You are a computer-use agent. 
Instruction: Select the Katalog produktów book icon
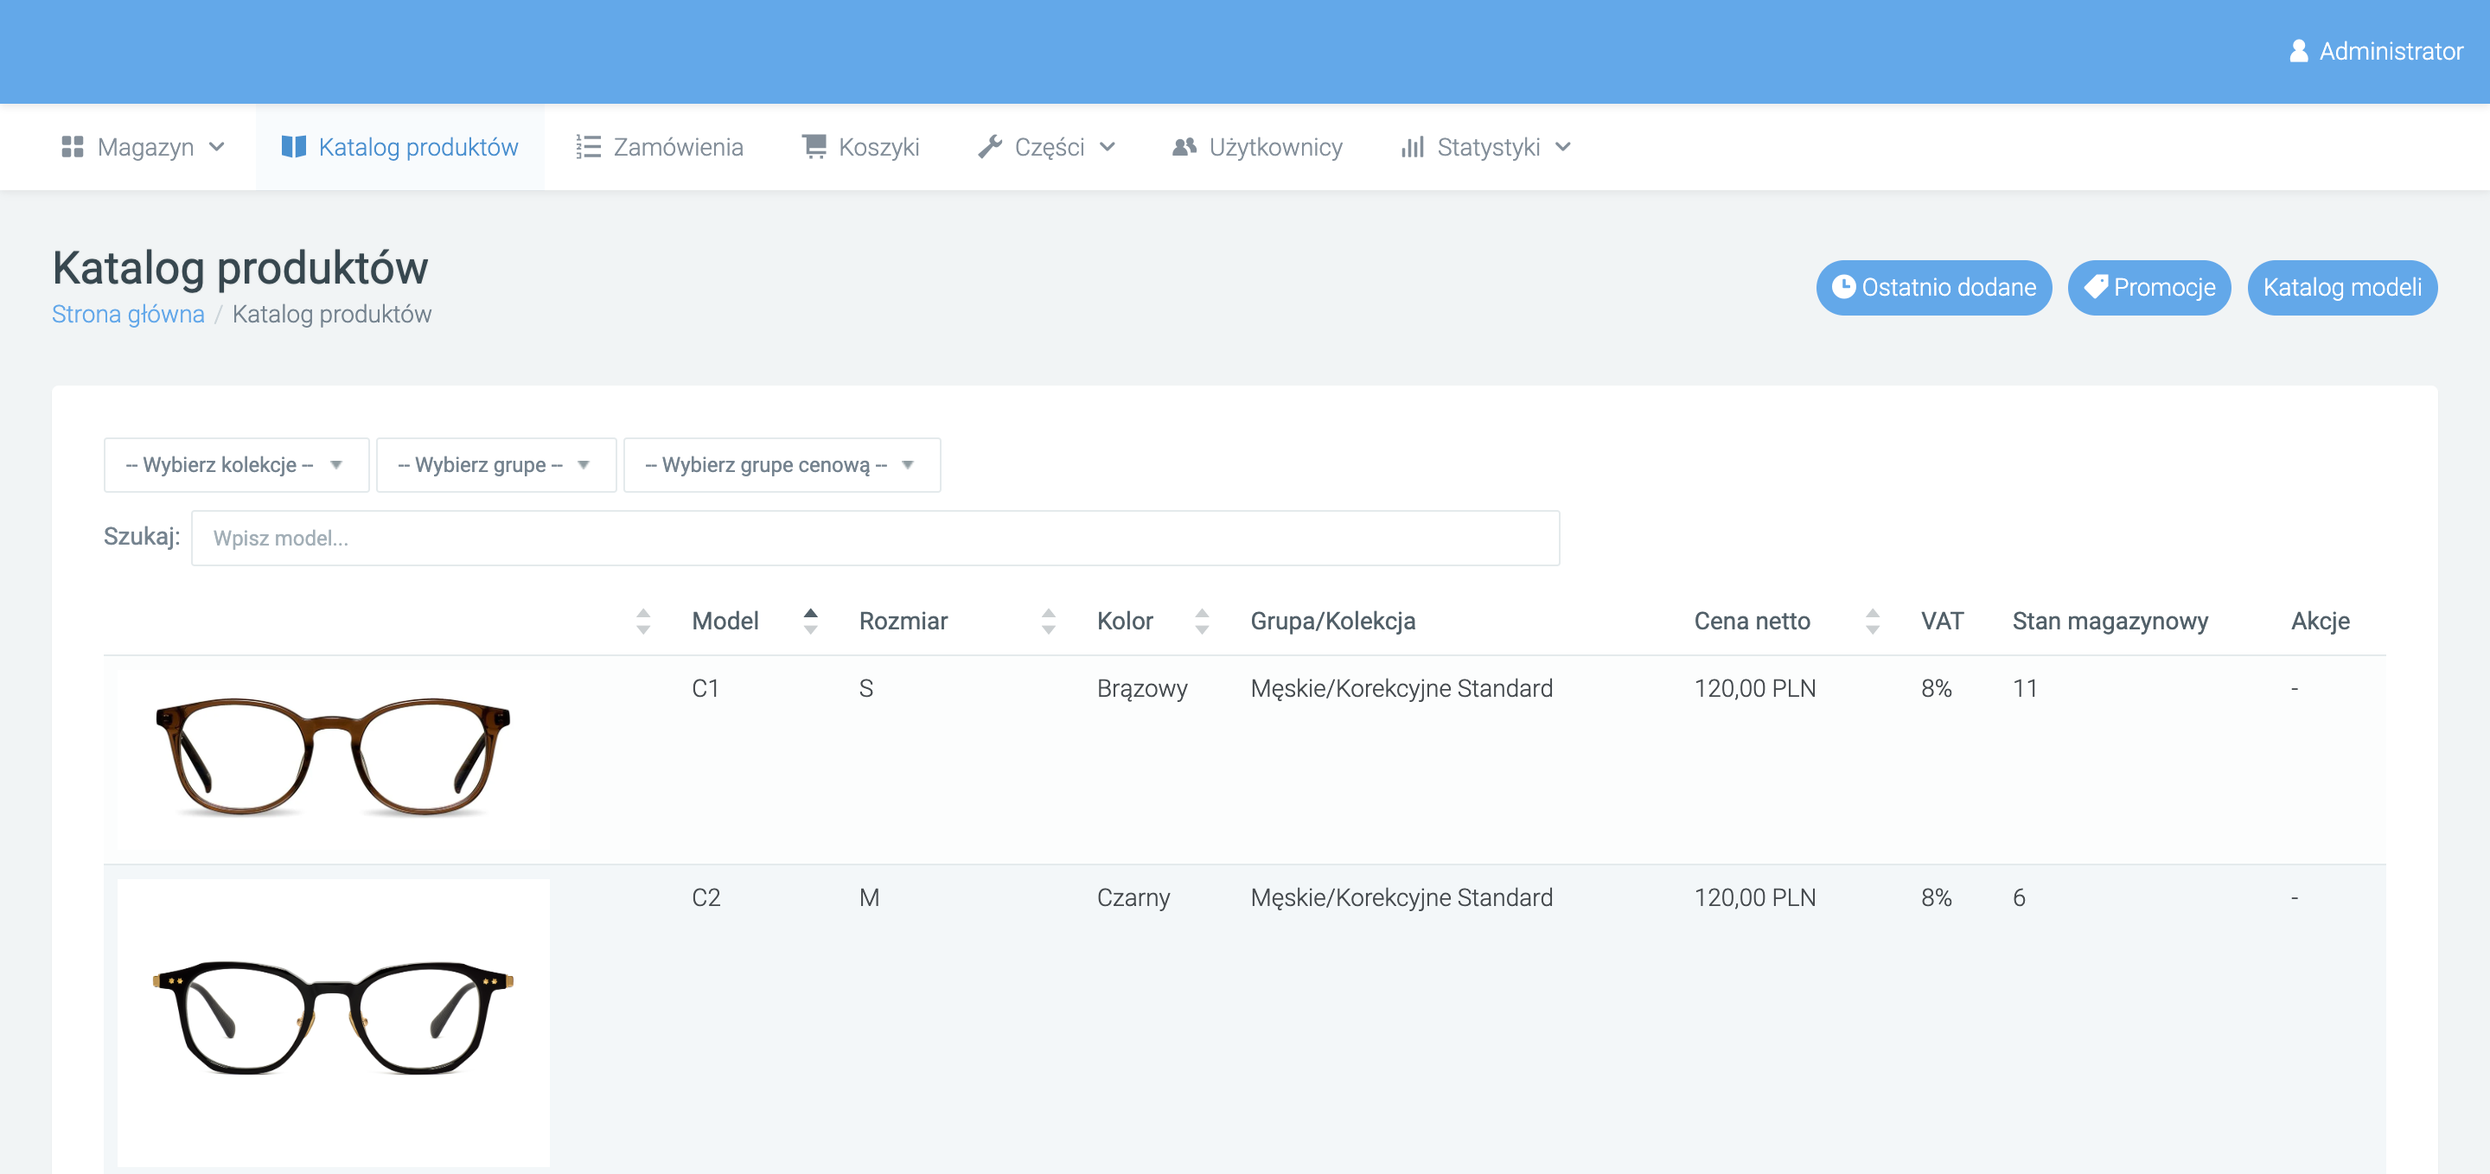(x=295, y=147)
